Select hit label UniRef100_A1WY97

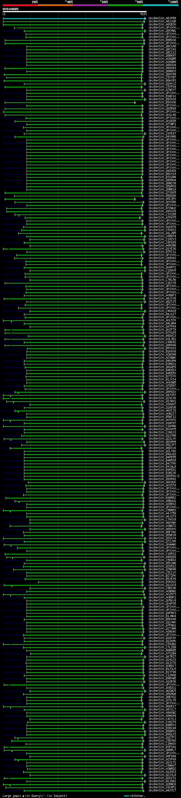pyautogui.click(x=162, y=423)
